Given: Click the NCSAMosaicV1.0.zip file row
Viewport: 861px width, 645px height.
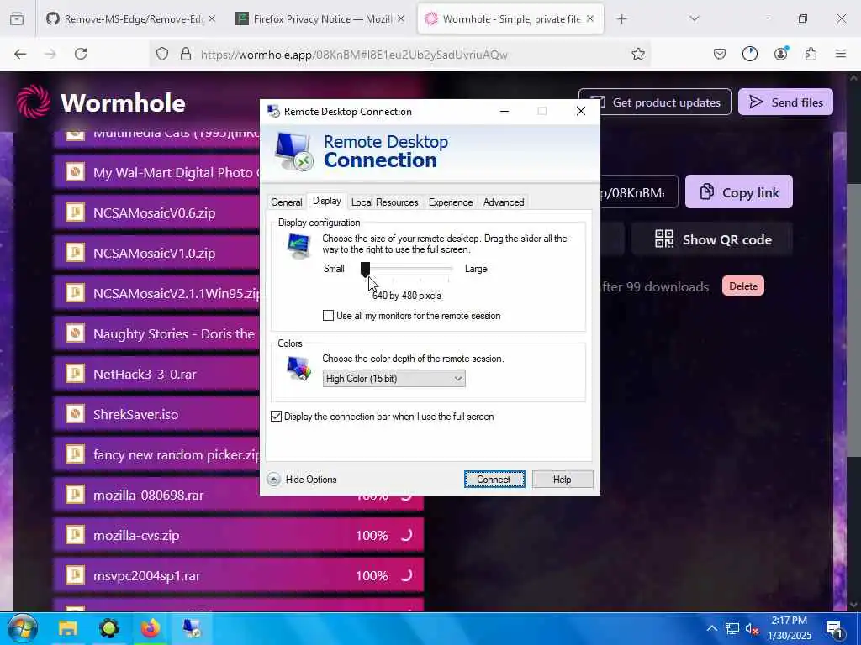Looking at the screenshot, I should point(156,253).
